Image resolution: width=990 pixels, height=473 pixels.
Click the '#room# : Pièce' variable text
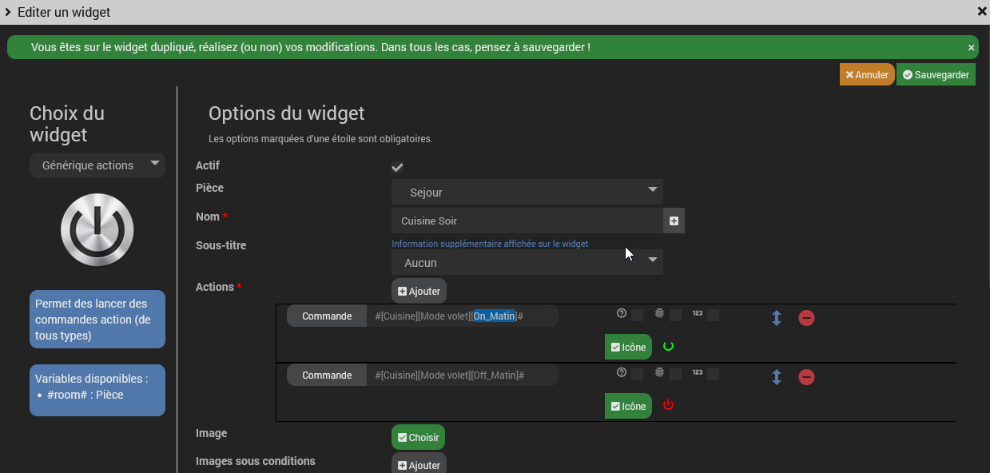pyautogui.click(x=85, y=395)
